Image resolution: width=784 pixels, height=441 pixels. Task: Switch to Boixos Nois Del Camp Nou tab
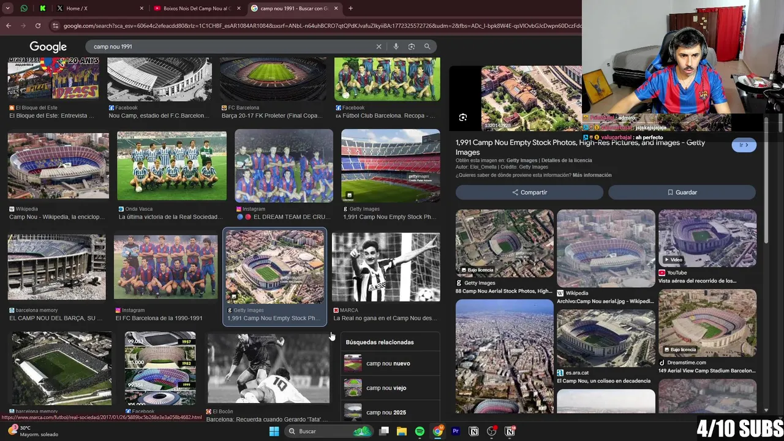coord(197,9)
